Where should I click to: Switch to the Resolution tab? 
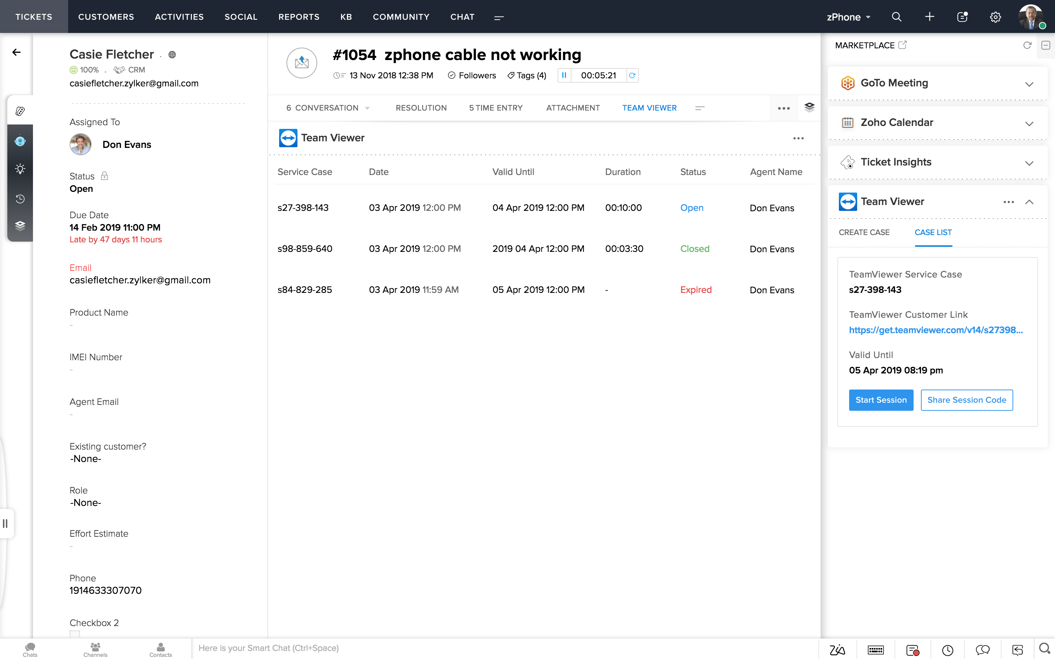pos(421,108)
